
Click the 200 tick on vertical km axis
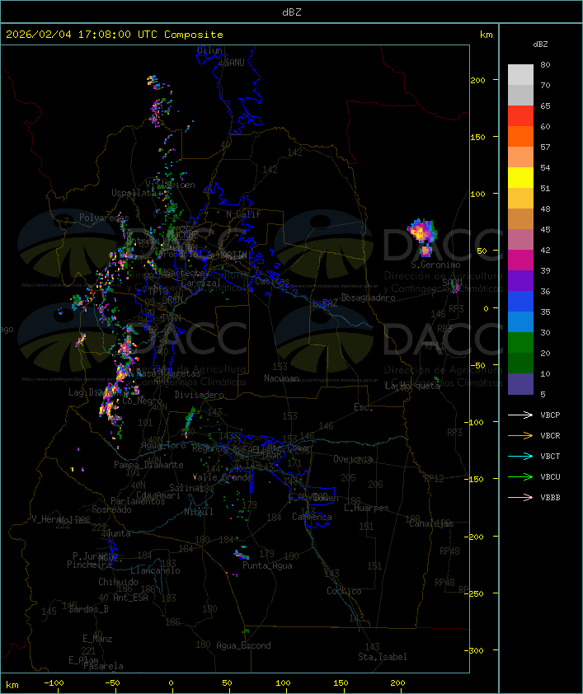[477, 80]
